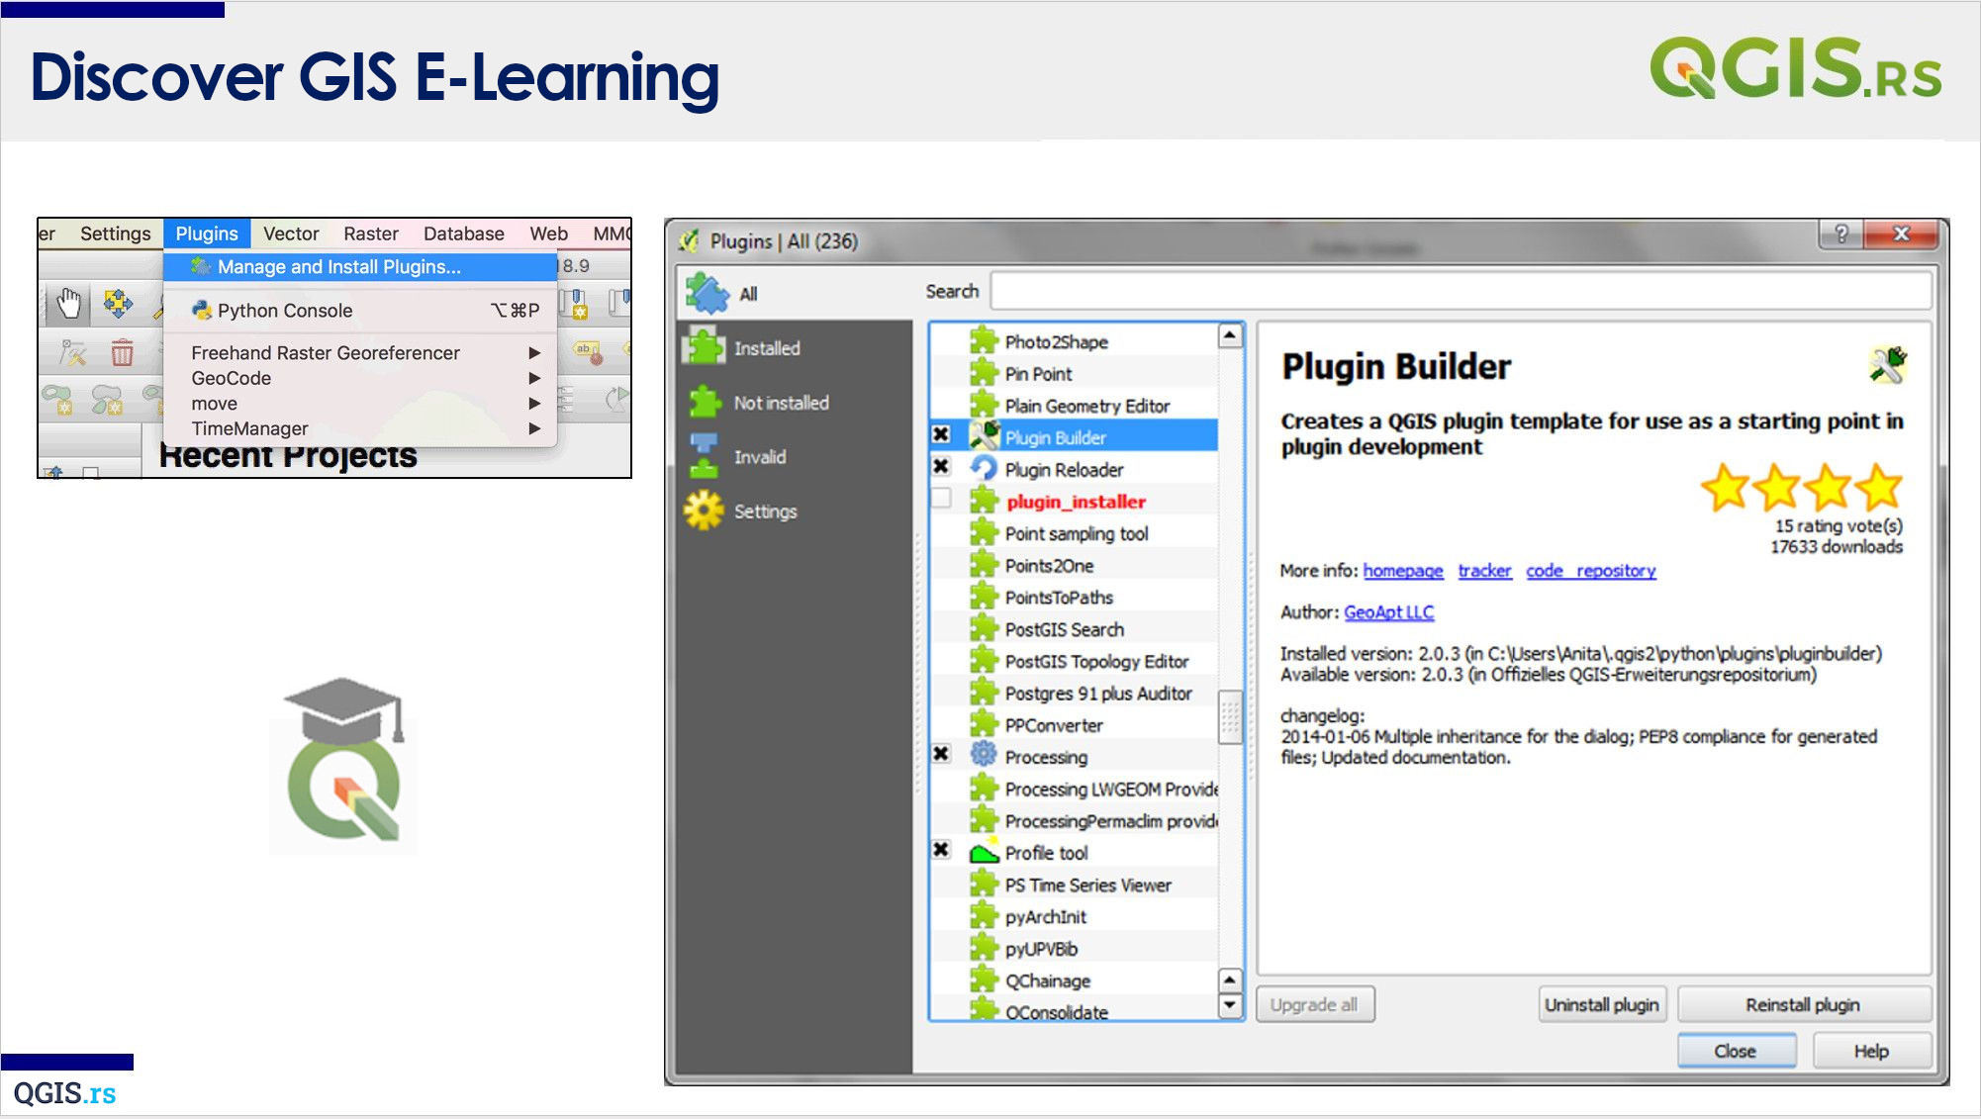Select Points2One in plugin list
The height and width of the screenshot is (1119, 1981).
point(1075,566)
